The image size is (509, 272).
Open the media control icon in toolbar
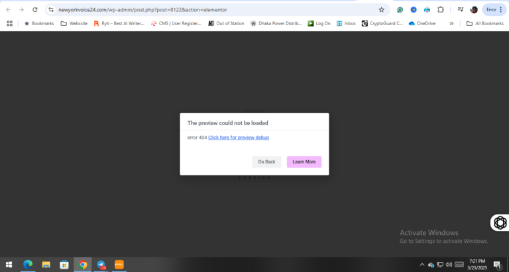(461, 10)
